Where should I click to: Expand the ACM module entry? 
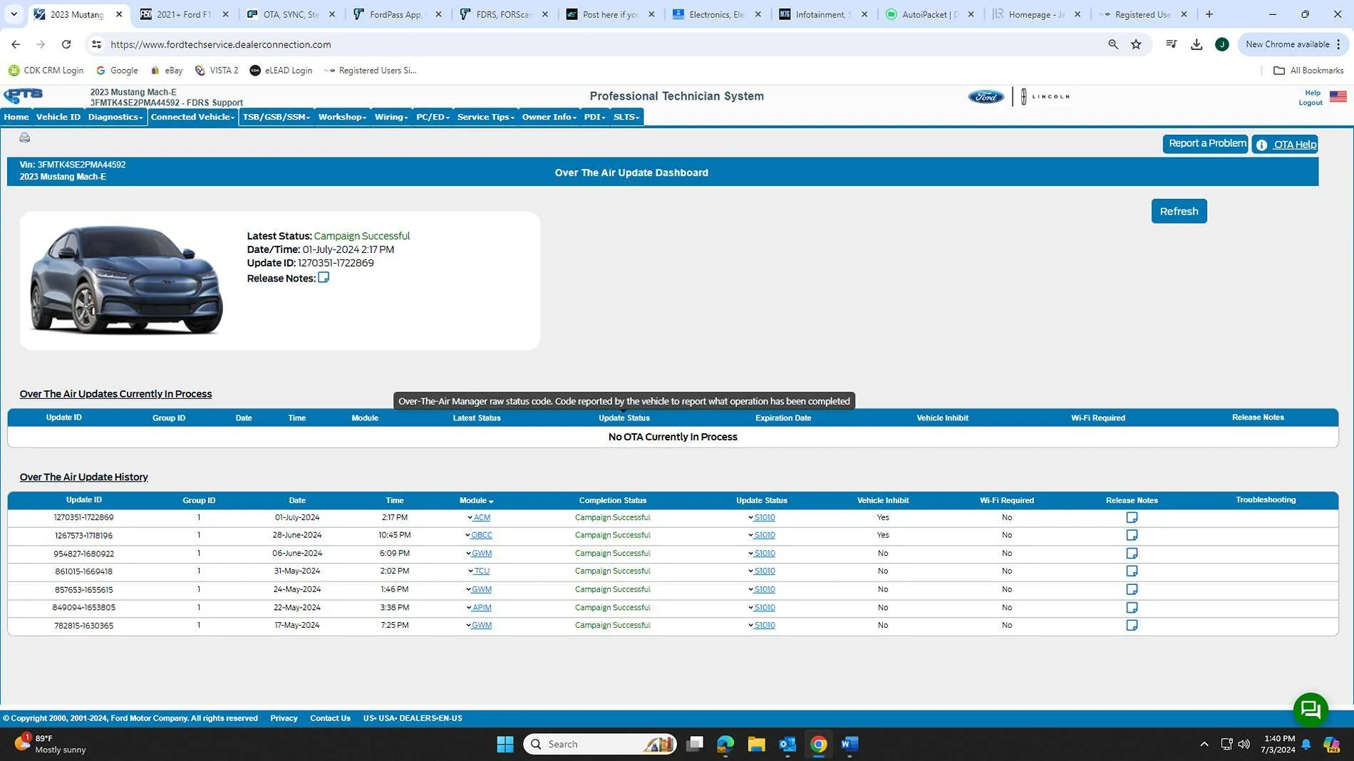point(479,517)
